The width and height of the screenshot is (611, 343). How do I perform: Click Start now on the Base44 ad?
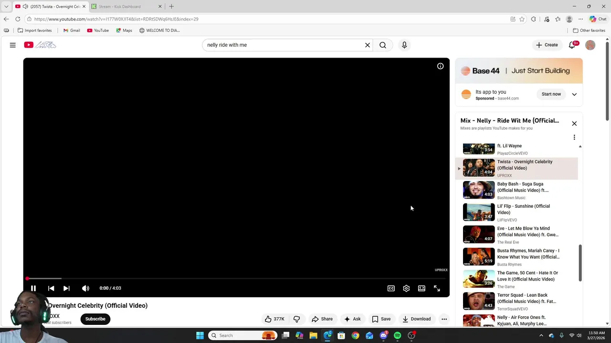[x=551, y=94]
